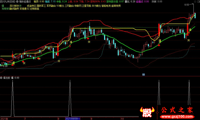Click the month 8 marker on the time axis
The height and width of the screenshot is (120, 200).
pos(58,119)
